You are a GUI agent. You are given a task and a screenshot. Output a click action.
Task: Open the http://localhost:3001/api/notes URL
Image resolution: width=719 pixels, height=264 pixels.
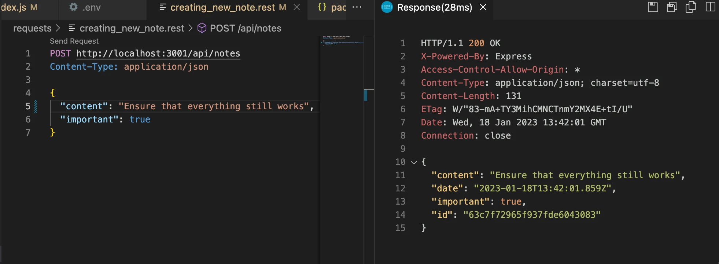[x=158, y=54]
